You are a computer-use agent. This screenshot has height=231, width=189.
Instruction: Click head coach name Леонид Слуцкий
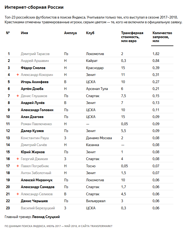pyautogui.click(x=46, y=217)
